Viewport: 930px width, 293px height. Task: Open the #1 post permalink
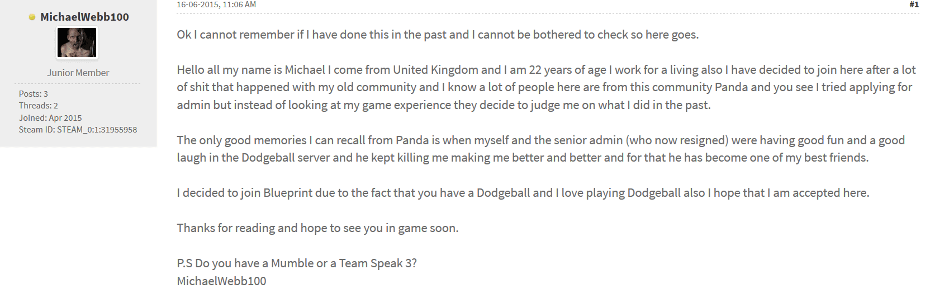coord(914,4)
